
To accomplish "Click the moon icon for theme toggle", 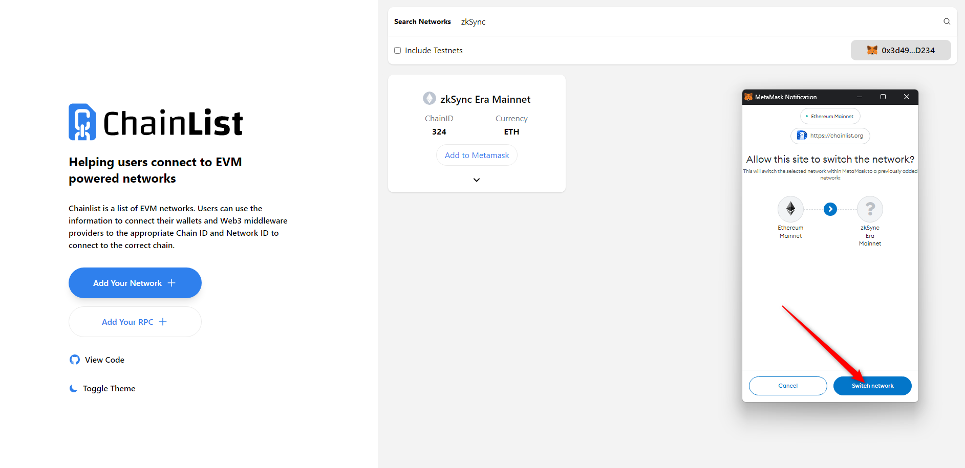I will click(x=74, y=389).
